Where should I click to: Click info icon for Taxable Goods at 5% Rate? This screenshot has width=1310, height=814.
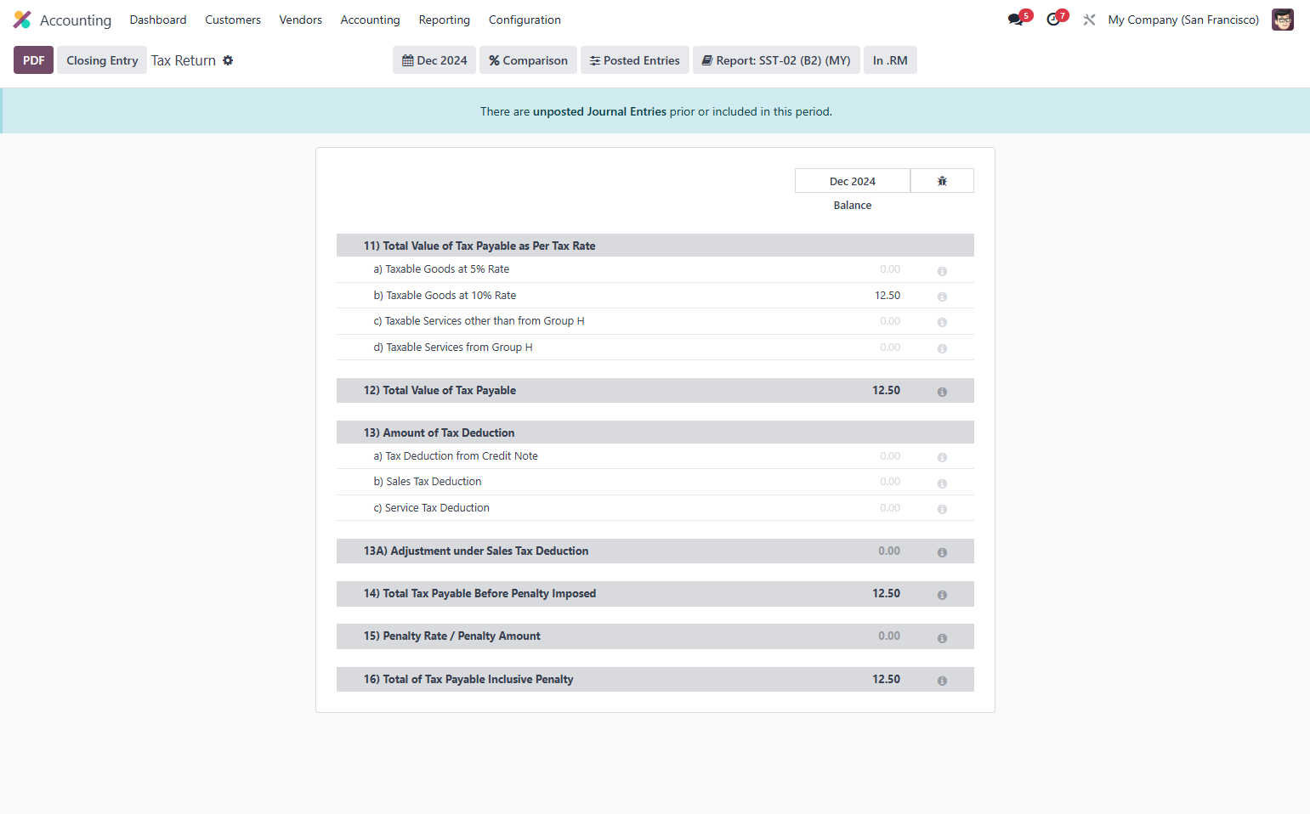(x=942, y=271)
